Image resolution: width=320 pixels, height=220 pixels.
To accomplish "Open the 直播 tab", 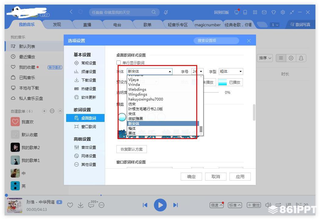I will pyautogui.click(x=87, y=25).
